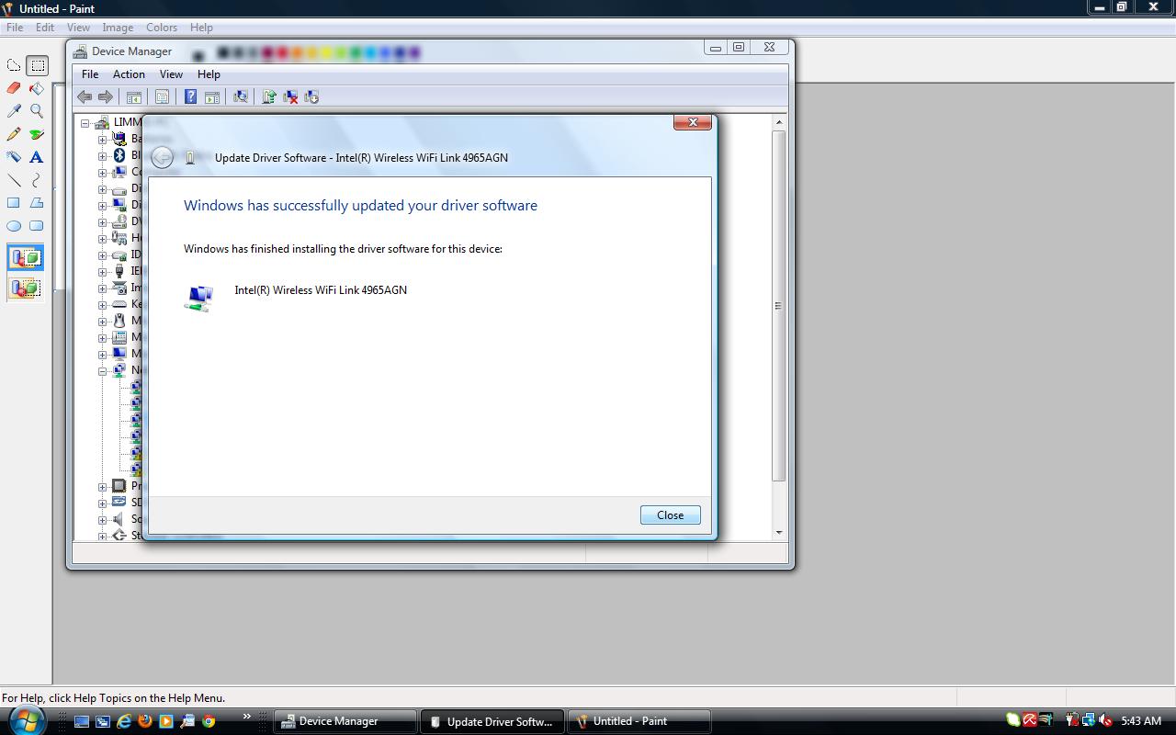Viewport: 1176px width, 735px height.
Task: Select the Pencil tool in Paint
Action: tap(14, 134)
